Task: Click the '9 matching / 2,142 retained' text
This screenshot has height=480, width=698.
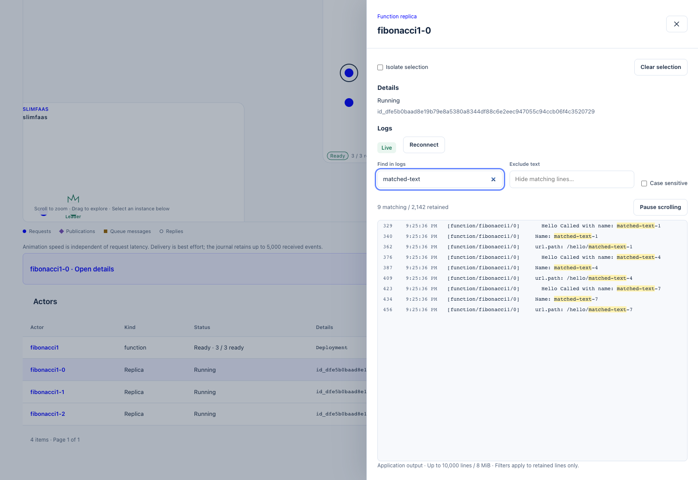Action: [x=413, y=207]
